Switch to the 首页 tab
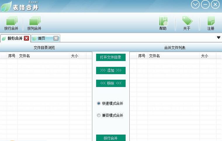 click(42, 38)
